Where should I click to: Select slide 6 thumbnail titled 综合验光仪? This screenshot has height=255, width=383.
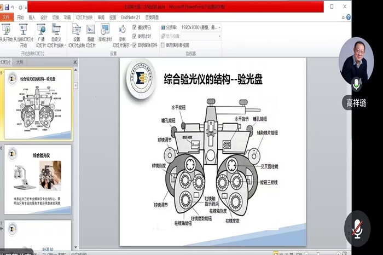click(38, 178)
